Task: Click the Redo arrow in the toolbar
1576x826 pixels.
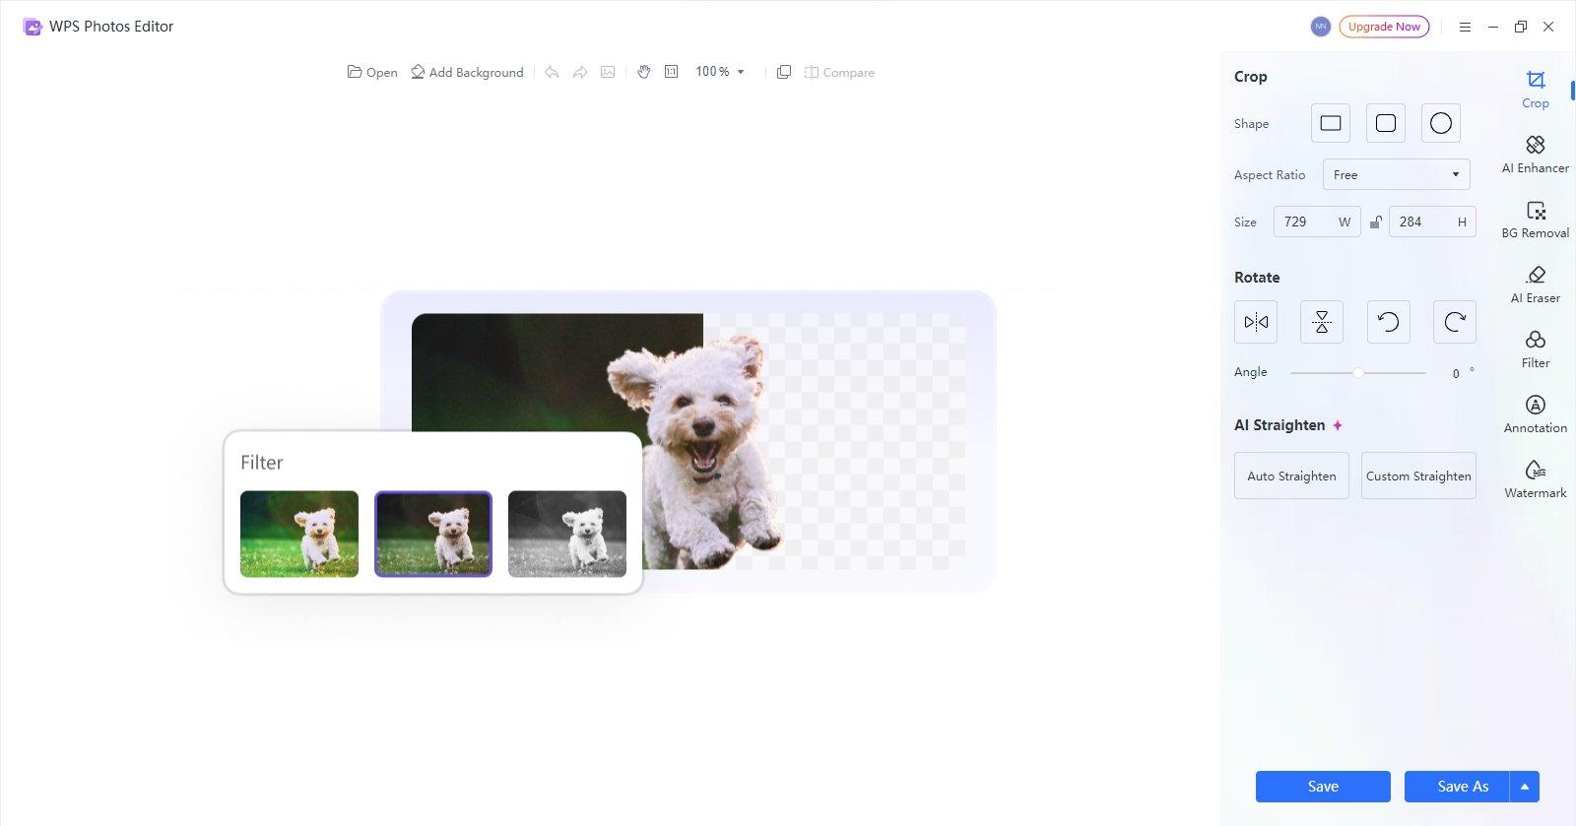Action: click(x=580, y=72)
